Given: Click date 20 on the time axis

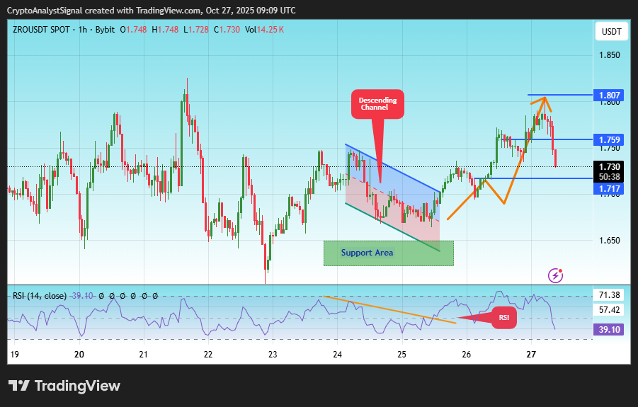Looking at the screenshot, I should tap(79, 355).
